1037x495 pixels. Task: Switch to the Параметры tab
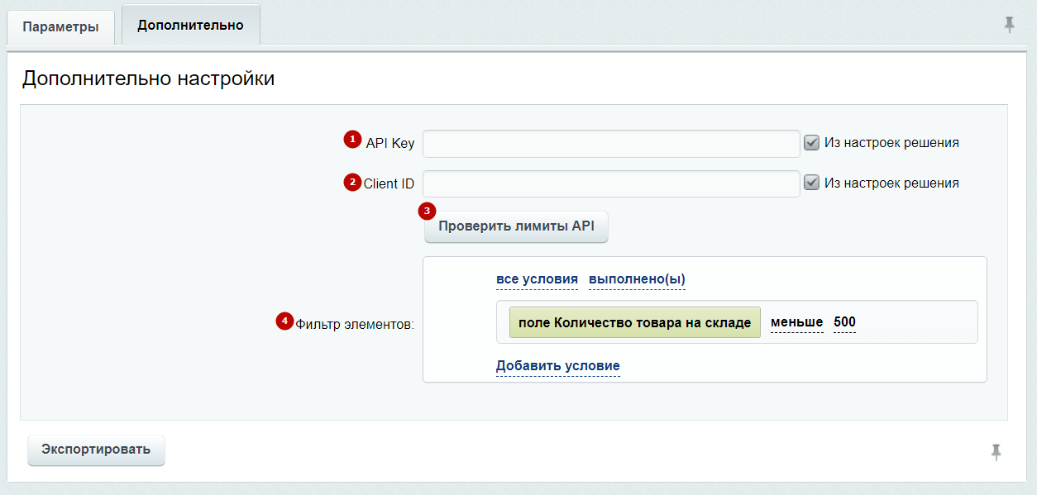[60, 26]
